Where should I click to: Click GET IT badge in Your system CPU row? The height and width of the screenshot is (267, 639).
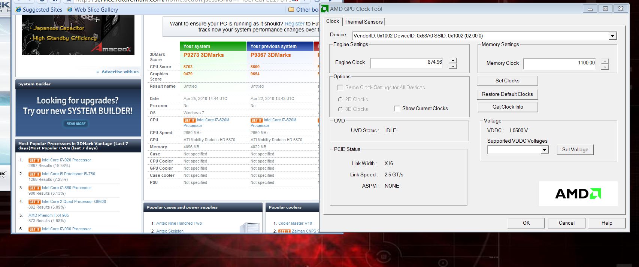point(190,120)
